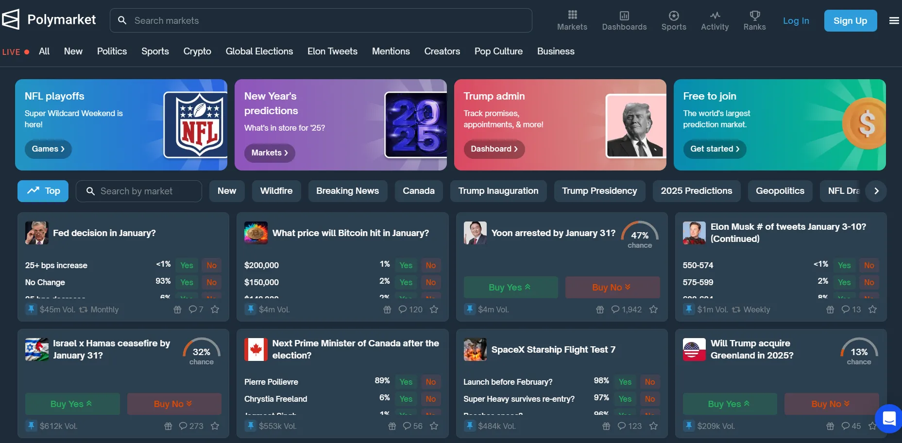Click the Log In link
The height and width of the screenshot is (443, 902).
796,21
